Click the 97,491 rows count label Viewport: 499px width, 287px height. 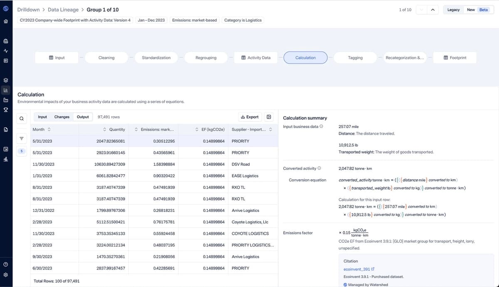click(109, 117)
